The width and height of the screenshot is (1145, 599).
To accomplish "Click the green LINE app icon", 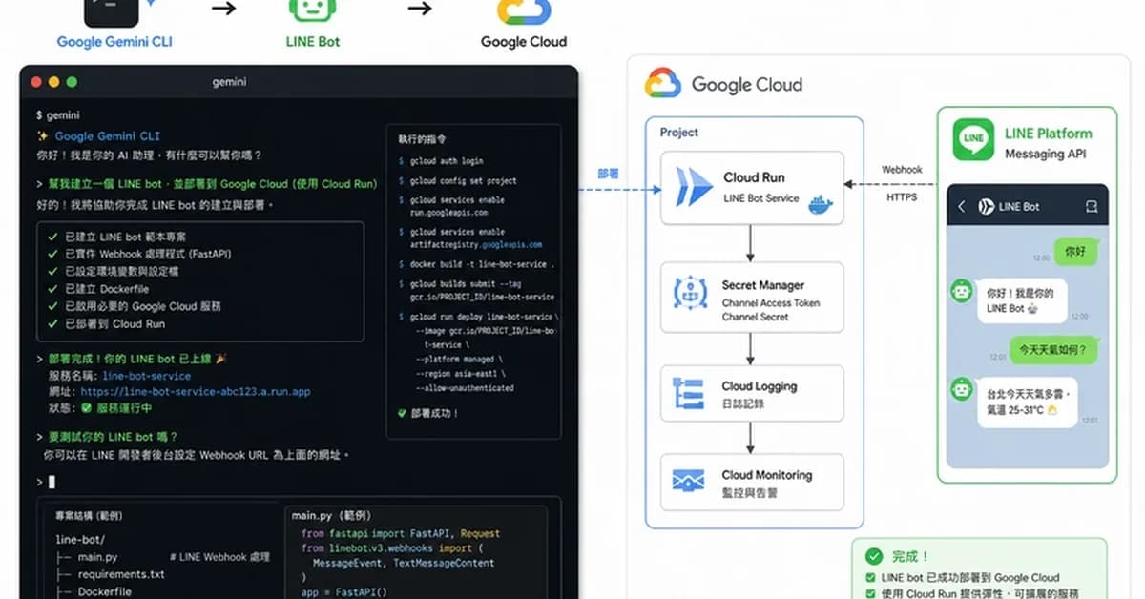I will (973, 140).
